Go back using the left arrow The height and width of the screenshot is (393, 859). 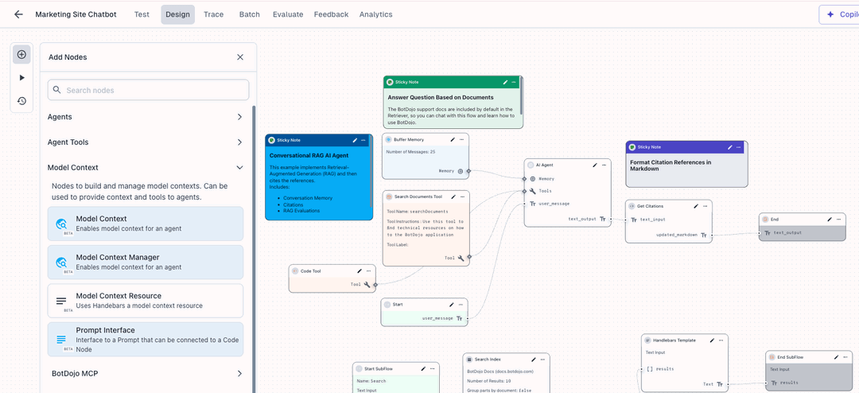click(18, 15)
